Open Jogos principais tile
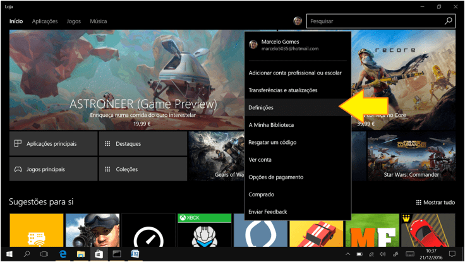This screenshot has width=465, height=262. click(x=54, y=169)
